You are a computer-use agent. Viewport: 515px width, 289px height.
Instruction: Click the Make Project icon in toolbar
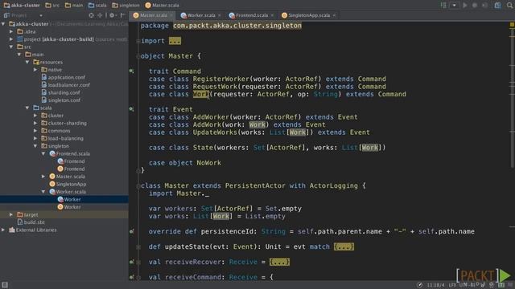point(443,6)
